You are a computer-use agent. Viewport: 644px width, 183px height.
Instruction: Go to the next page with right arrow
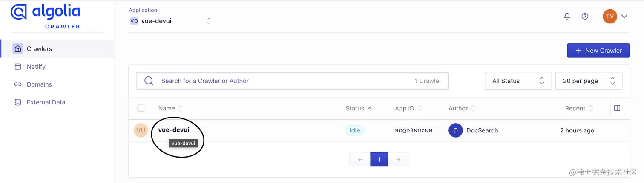point(398,159)
